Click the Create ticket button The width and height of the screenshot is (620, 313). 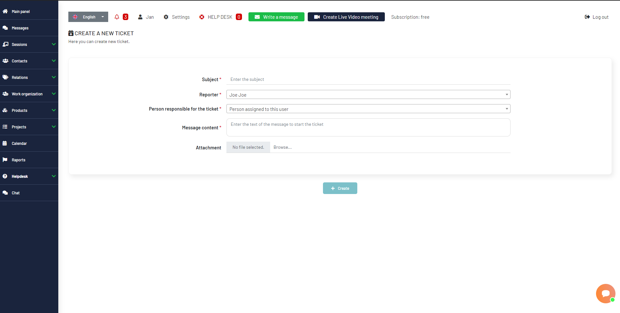340,188
